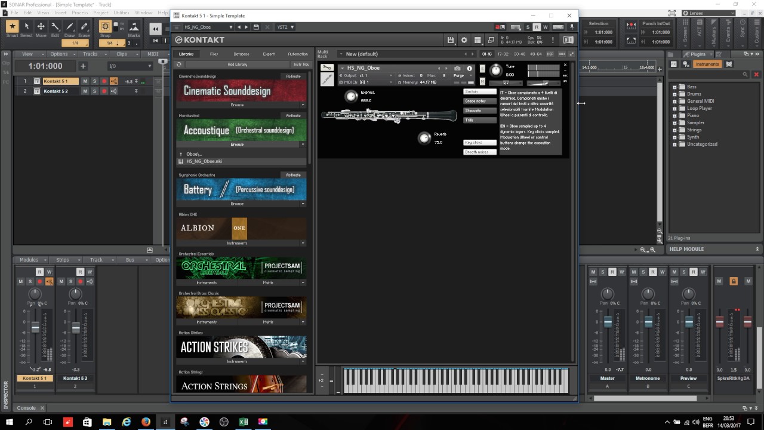764x430 pixels.
Task: Open Firefox from the taskbar
Action: [146, 422]
